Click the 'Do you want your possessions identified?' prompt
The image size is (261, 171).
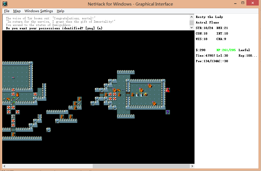pyautogui.click(x=54, y=28)
